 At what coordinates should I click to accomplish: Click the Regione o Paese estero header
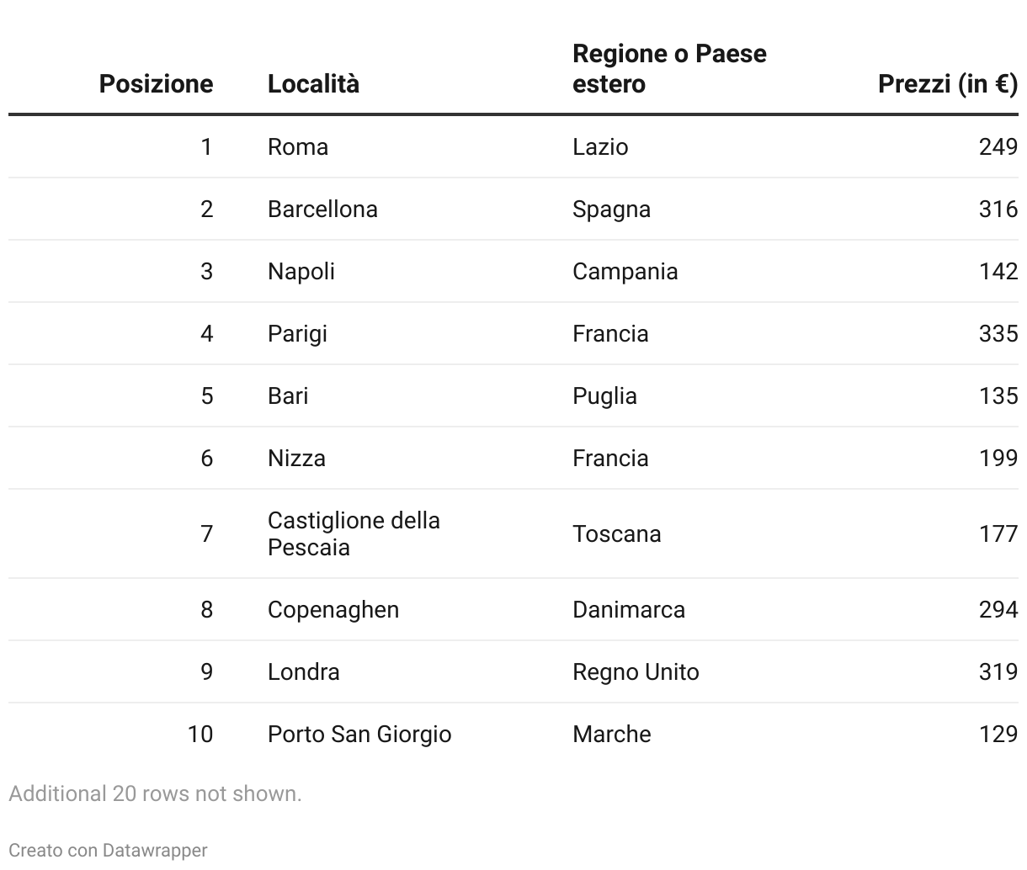click(669, 69)
